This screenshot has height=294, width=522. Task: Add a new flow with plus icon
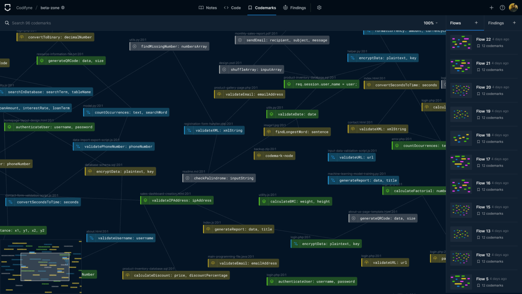click(x=476, y=23)
